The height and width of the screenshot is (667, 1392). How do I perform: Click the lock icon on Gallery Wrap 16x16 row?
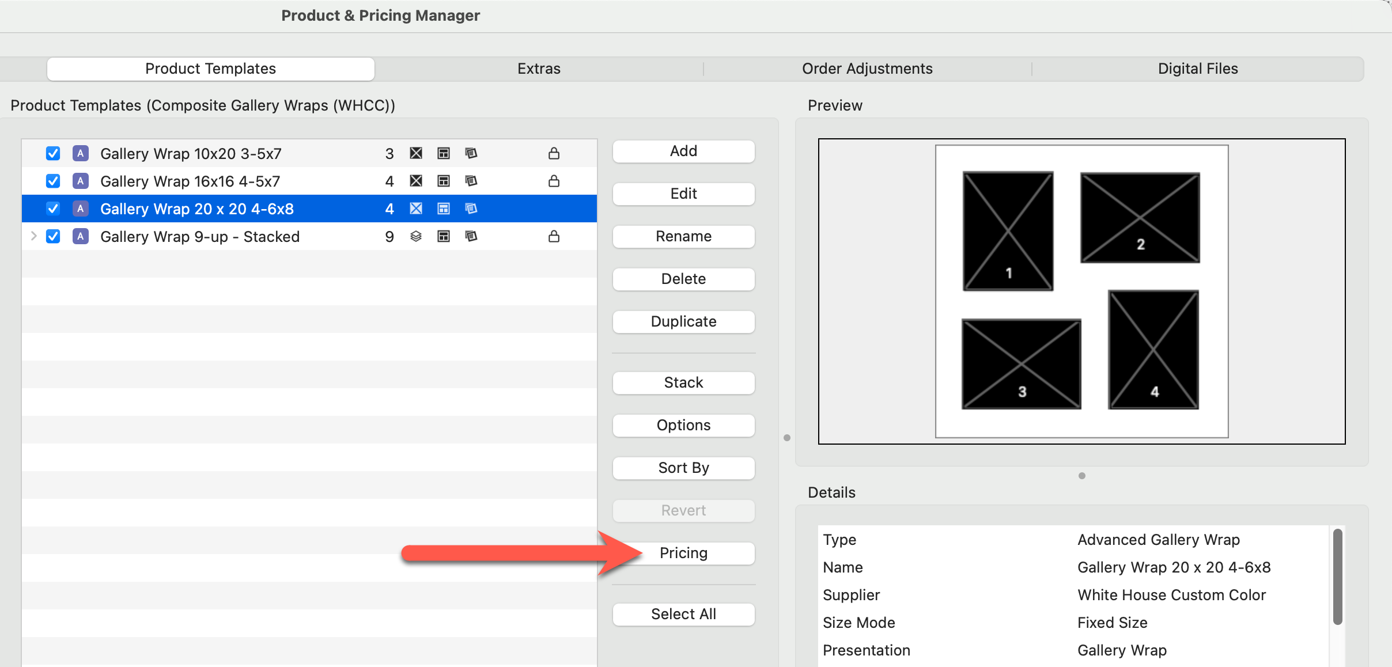coord(554,181)
